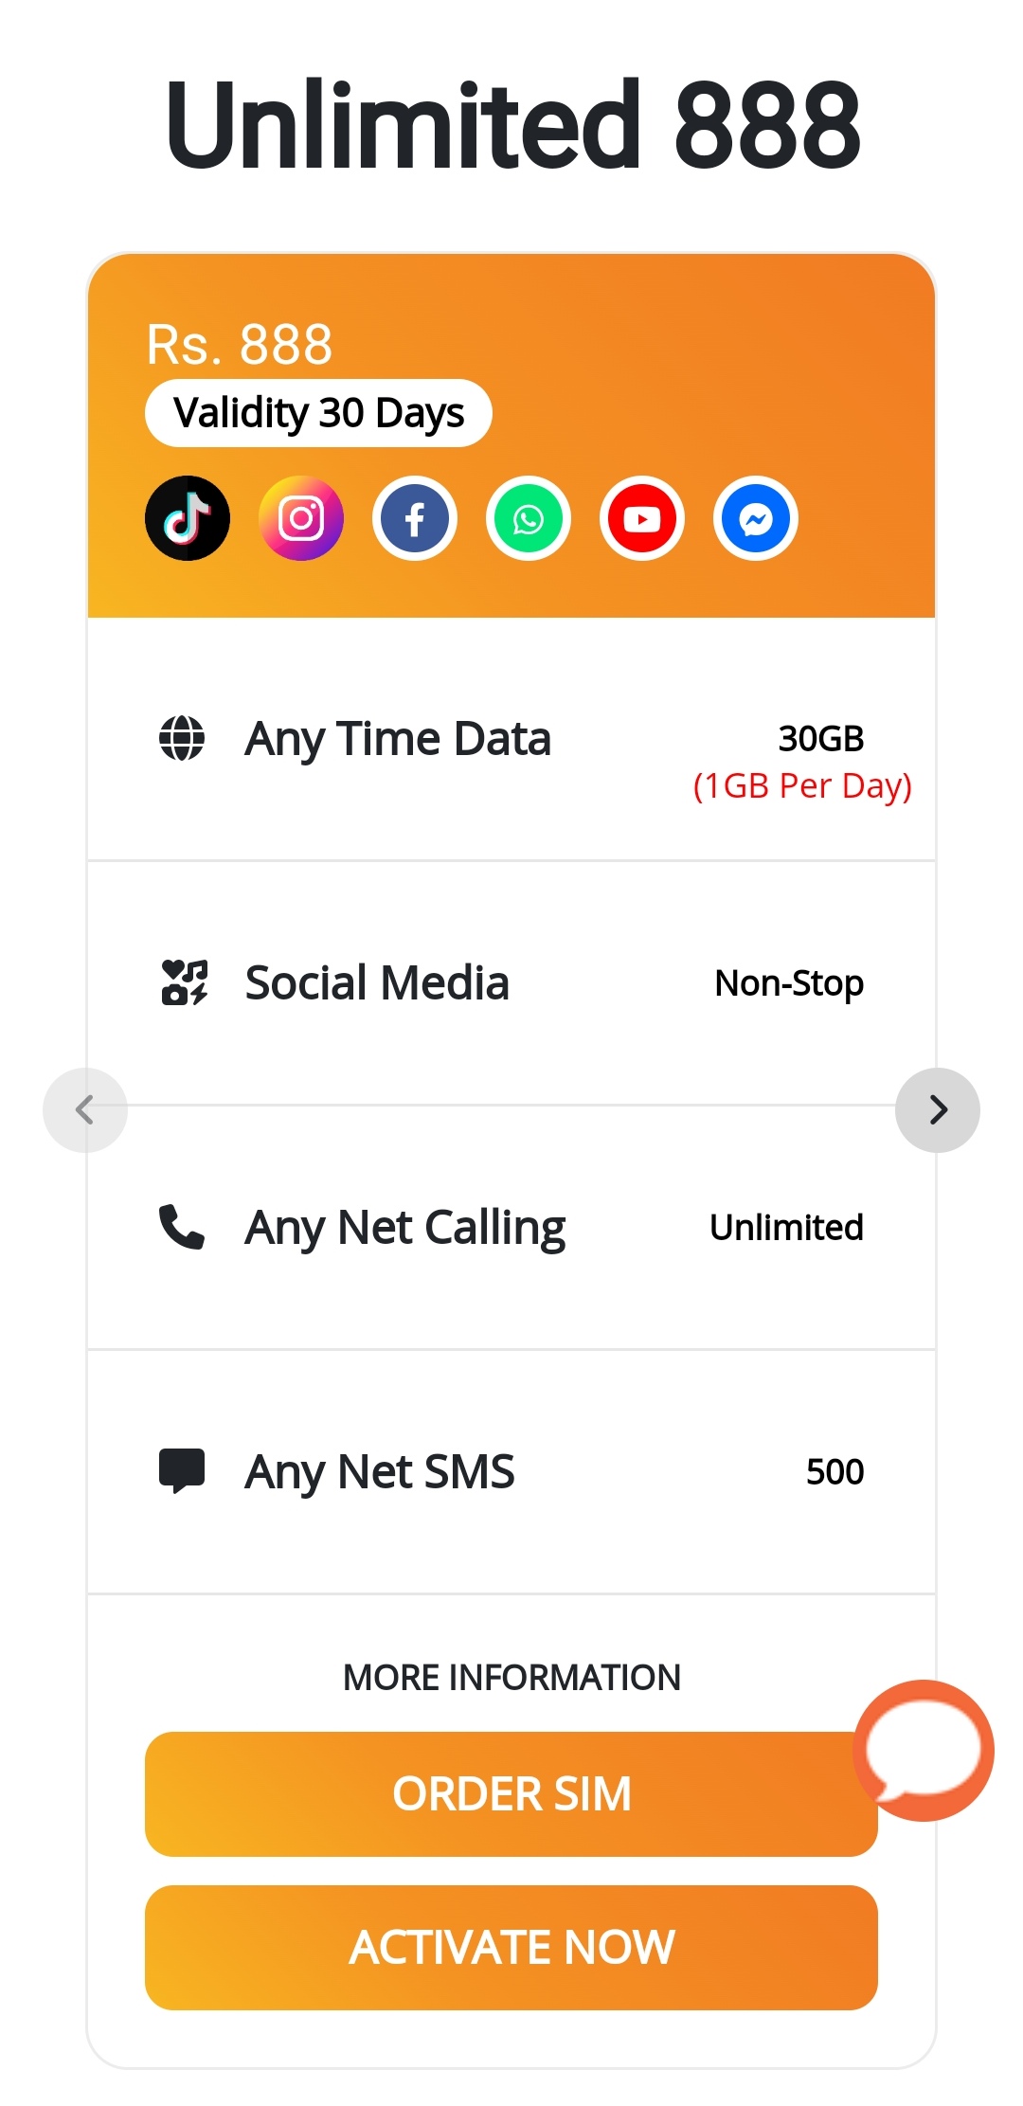Tap the WhatsApp icon
Screen dimensions: 1023x2106
[529, 518]
